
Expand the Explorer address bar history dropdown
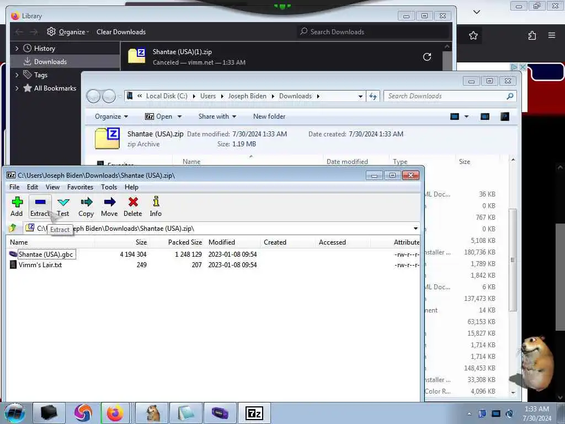pyautogui.click(x=360, y=96)
